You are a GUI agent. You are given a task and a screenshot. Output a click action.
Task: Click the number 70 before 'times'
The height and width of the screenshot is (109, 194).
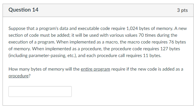141,35
